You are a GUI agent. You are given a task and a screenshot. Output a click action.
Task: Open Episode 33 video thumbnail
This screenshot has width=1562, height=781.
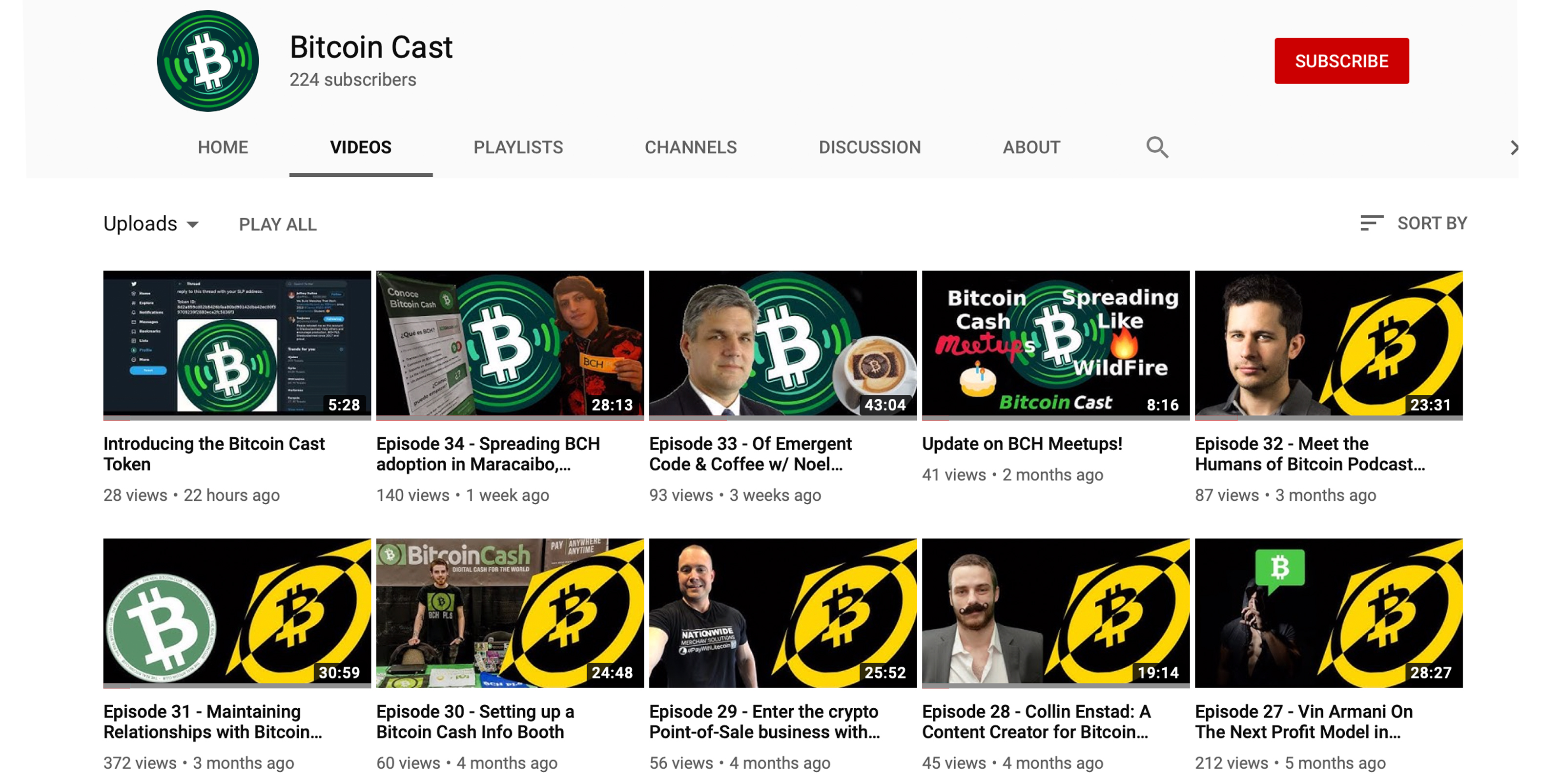coord(783,345)
